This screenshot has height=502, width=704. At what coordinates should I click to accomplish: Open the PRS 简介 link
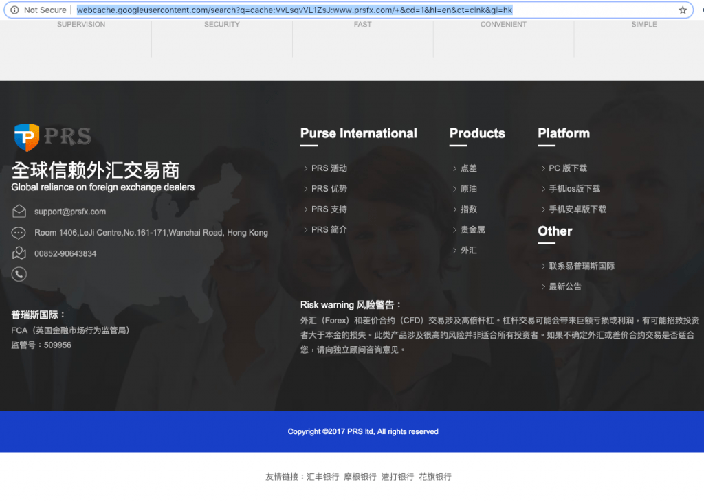(x=329, y=230)
